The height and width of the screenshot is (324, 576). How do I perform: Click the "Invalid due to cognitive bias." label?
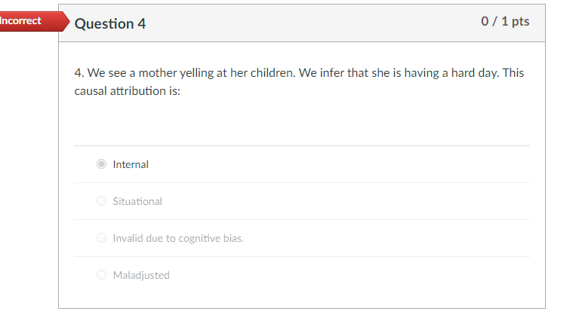(x=178, y=238)
